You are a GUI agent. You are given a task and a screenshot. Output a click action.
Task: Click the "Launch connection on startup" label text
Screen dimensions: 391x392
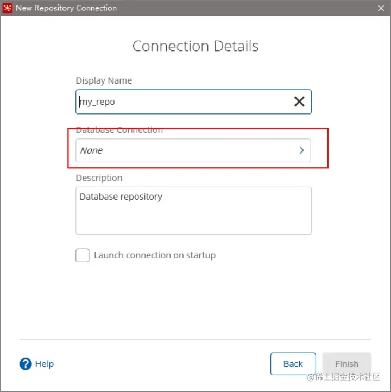(x=154, y=255)
